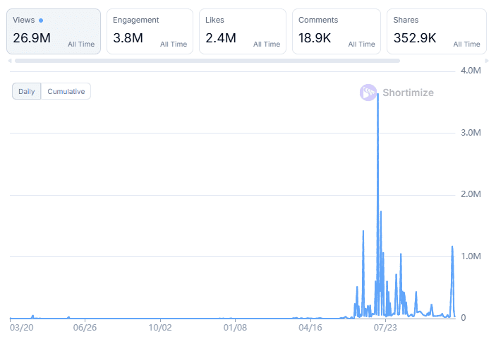Select the Engagement metric card
Image resolution: width=496 pixels, height=344 pixels.
coord(150,31)
